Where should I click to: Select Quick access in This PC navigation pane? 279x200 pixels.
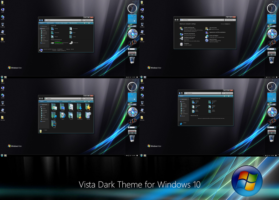pos(44,26)
